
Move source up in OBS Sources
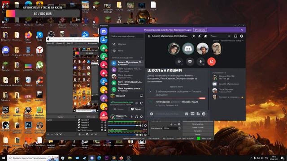point(92,134)
